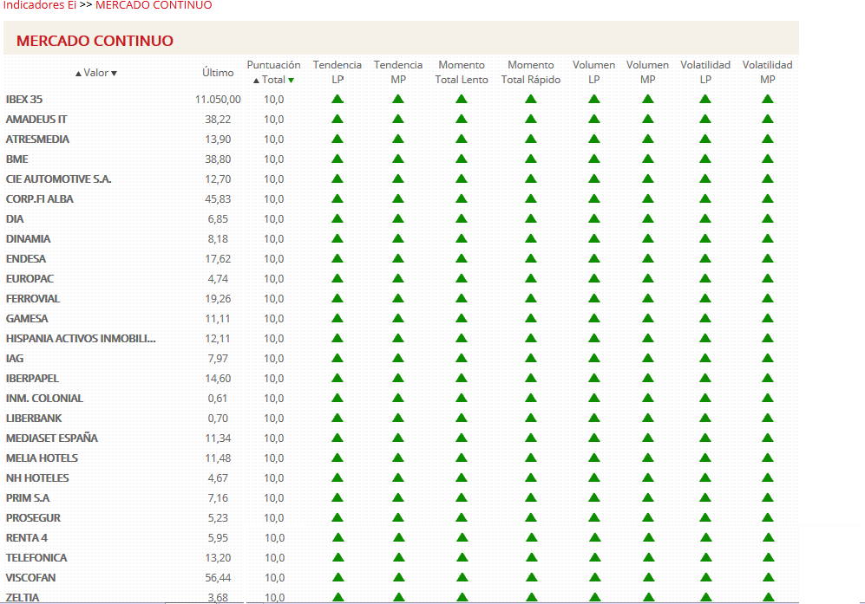Click MELIA HOTELS Momento Total Lento triangle
The image size is (865, 604).
tap(462, 458)
